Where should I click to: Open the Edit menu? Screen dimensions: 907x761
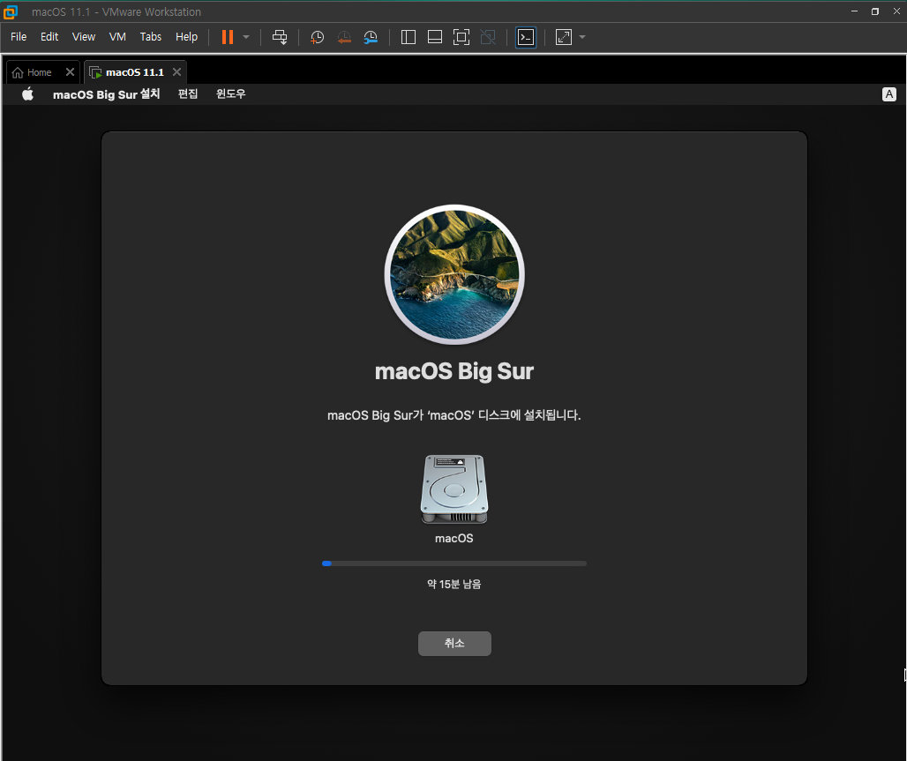(49, 36)
